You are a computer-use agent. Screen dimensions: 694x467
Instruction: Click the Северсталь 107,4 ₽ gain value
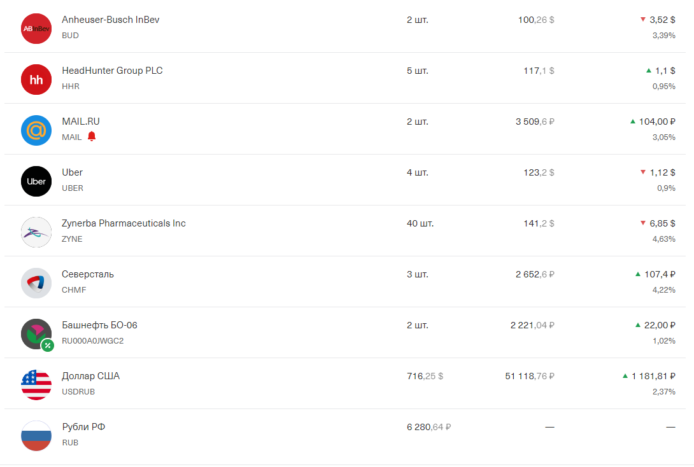pyautogui.click(x=659, y=274)
